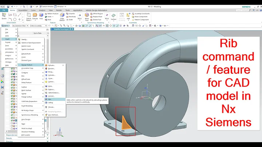Open the File tab
262x147 pixels.
4,10
